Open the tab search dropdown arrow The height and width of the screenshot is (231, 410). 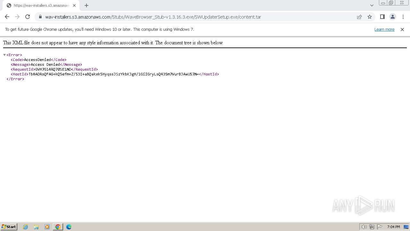click(x=372, y=5)
